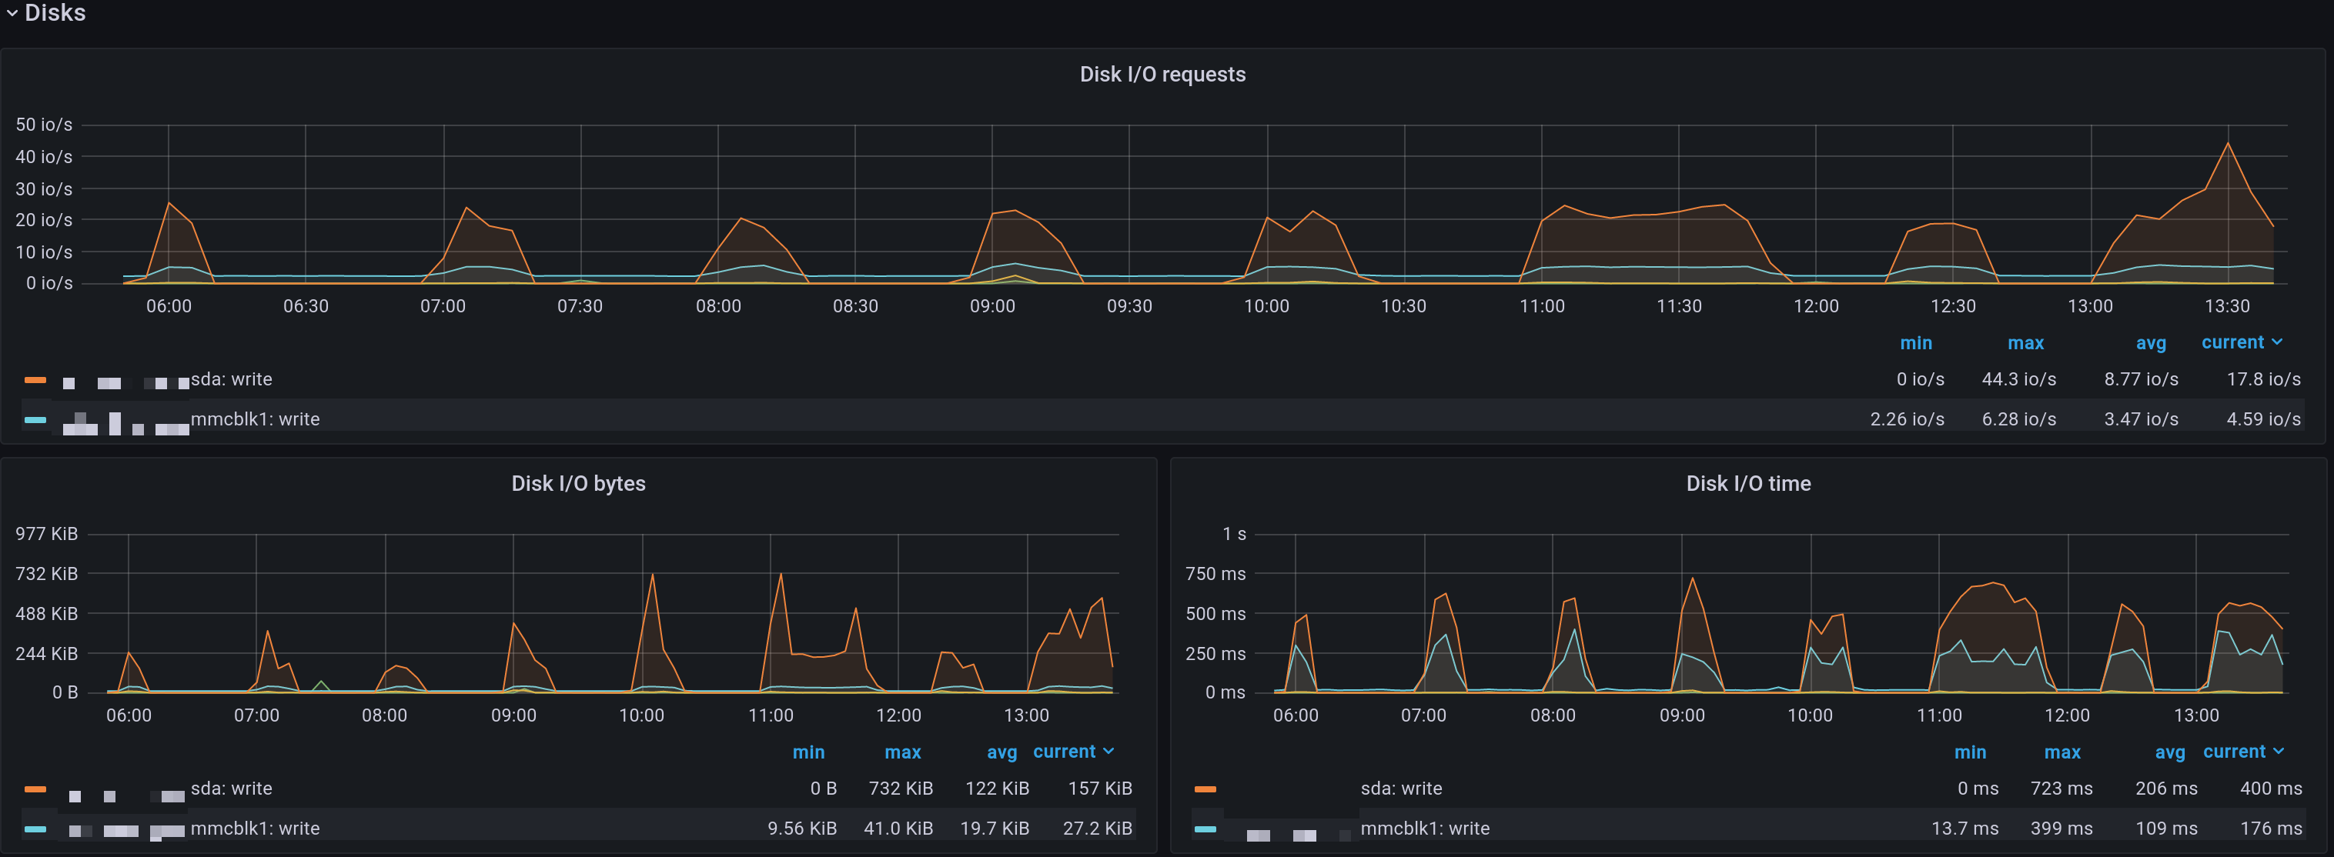Click orange sda write swatch in I/O bytes legend
2334x857 pixels.
[35, 789]
